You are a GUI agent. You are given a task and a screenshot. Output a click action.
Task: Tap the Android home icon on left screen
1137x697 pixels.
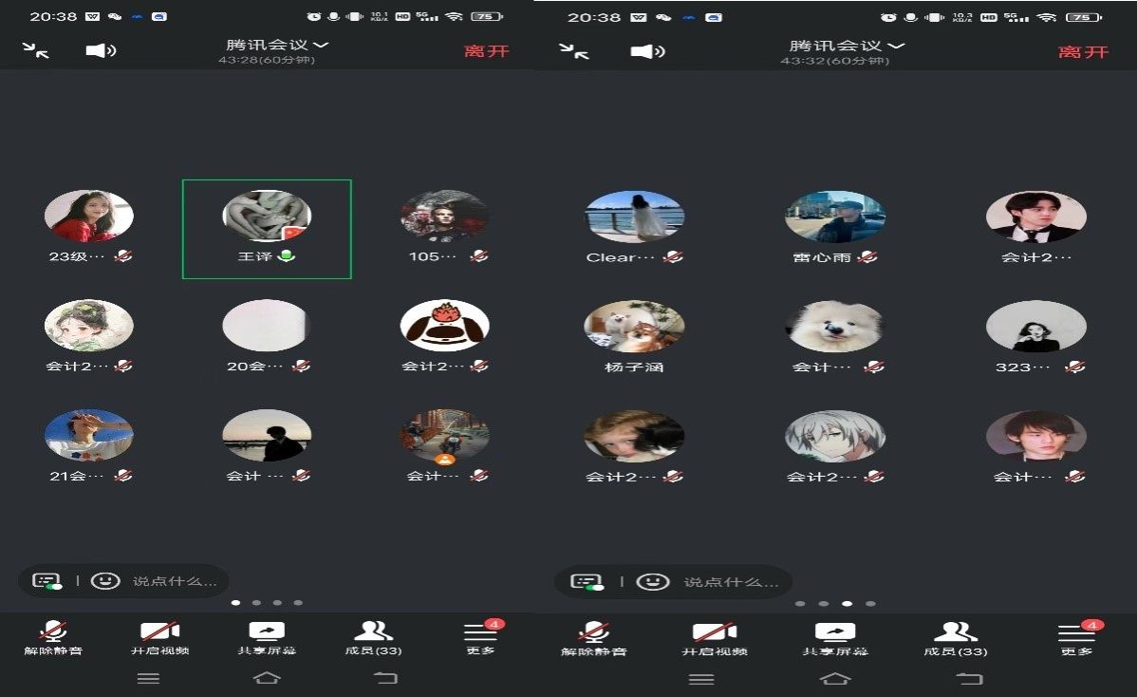tap(267, 678)
